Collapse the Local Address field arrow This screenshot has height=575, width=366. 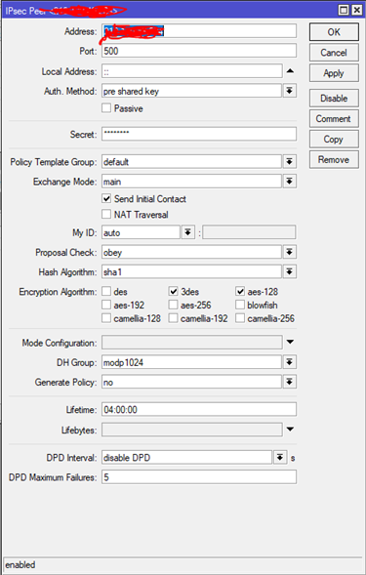coord(290,70)
